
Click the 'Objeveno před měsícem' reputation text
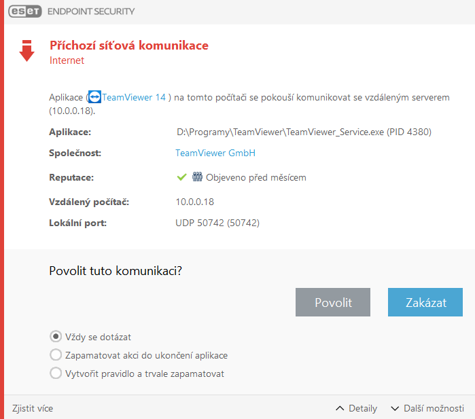coord(256,177)
